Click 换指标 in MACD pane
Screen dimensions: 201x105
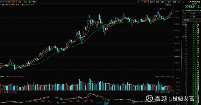click(168, 92)
